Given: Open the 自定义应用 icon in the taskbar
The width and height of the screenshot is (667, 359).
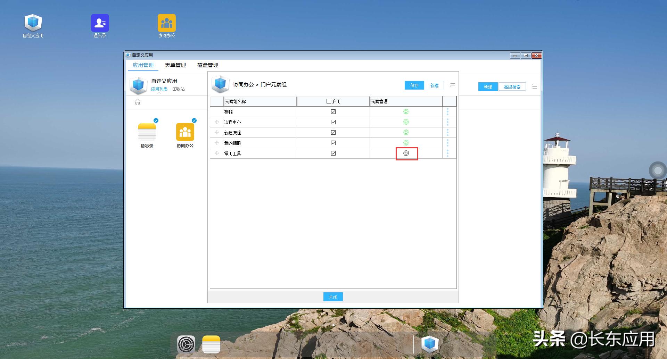Looking at the screenshot, I should click(430, 344).
